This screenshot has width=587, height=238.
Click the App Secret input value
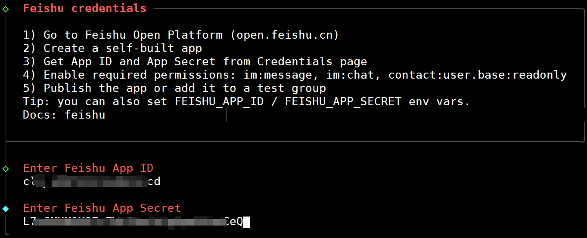coord(133,222)
